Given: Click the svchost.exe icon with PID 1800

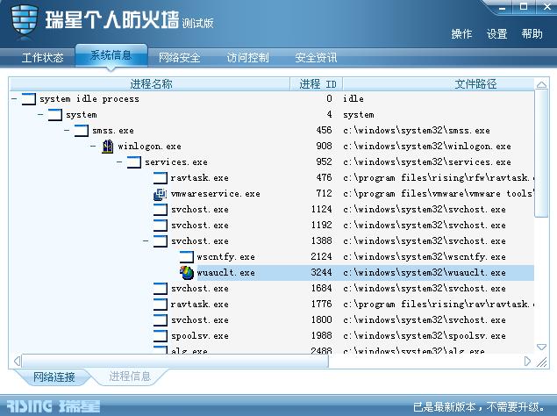Looking at the screenshot, I should [161, 320].
